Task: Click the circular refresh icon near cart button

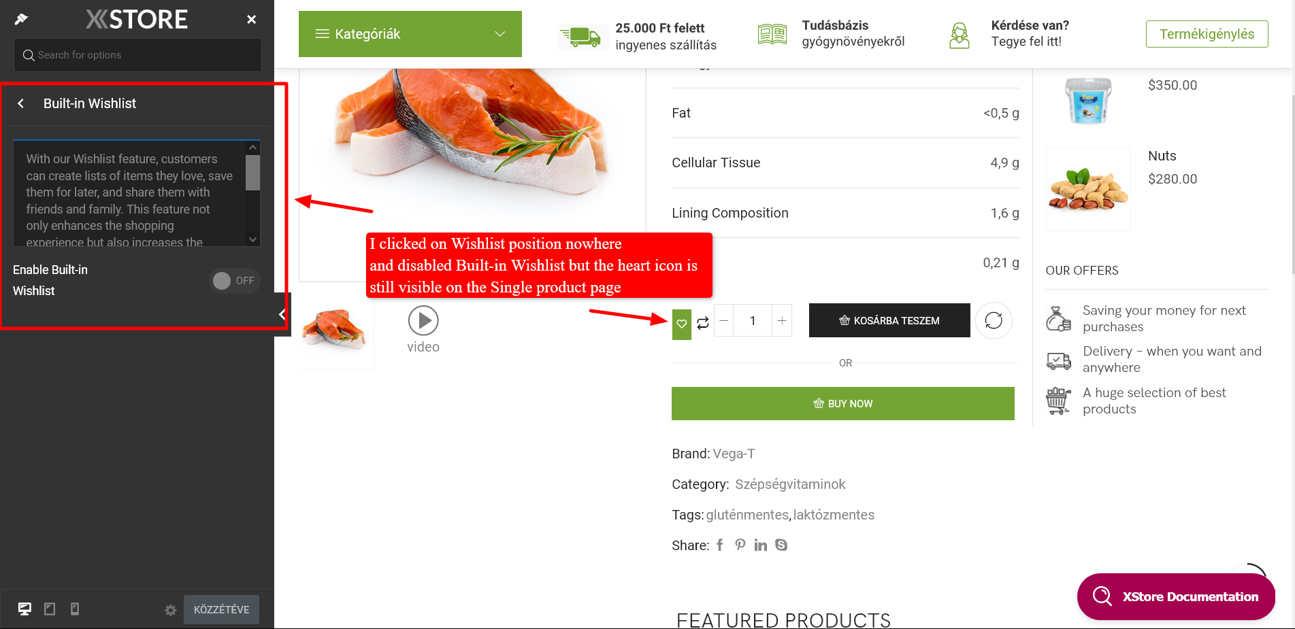Action: click(994, 320)
